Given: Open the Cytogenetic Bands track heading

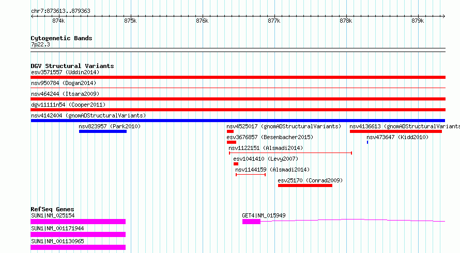Looking at the screenshot, I should pos(62,38).
